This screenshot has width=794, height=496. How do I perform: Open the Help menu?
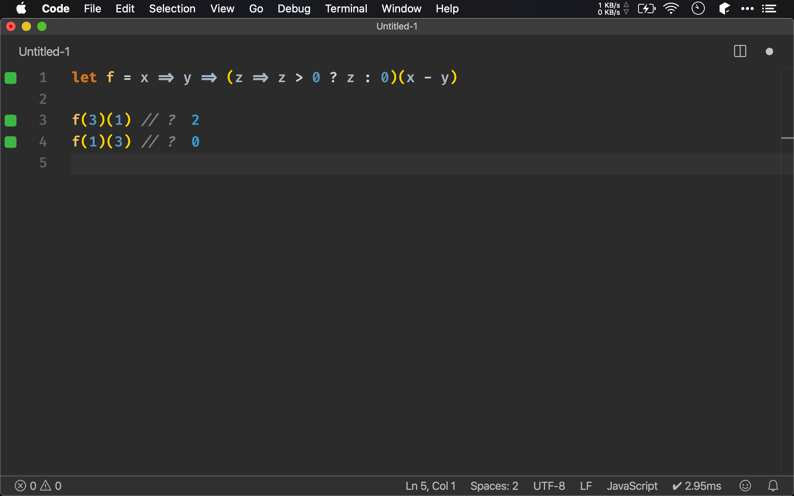click(x=447, y=9)
